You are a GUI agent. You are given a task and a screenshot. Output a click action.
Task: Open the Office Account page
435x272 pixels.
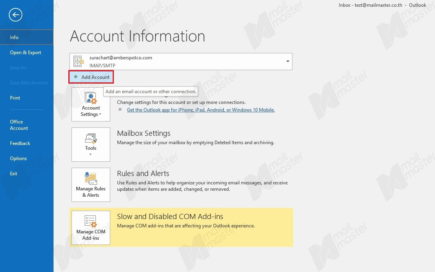pyautogui.click(x=27, y=125)
